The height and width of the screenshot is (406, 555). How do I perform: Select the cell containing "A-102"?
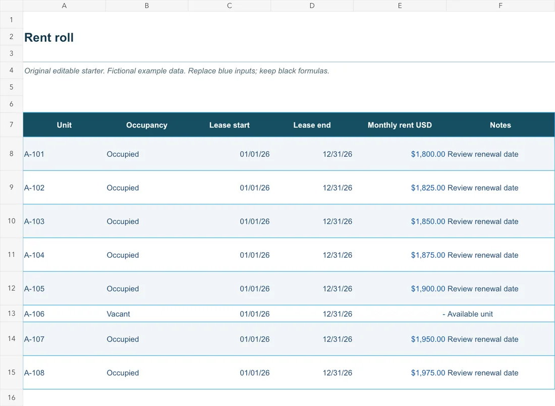[64, 188]
